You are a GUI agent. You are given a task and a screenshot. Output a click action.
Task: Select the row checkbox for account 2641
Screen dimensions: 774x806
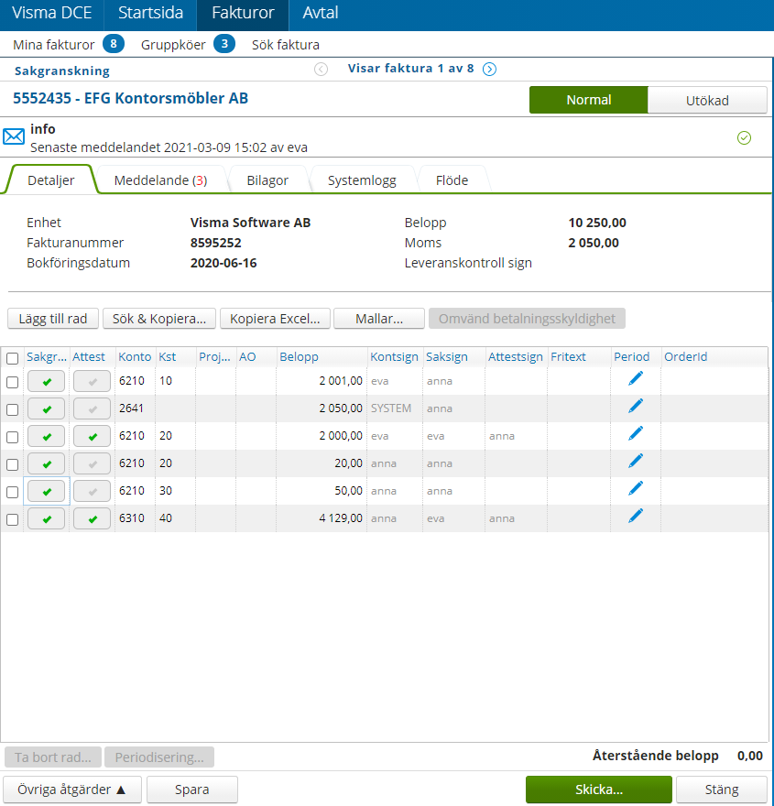click(12, 409)
